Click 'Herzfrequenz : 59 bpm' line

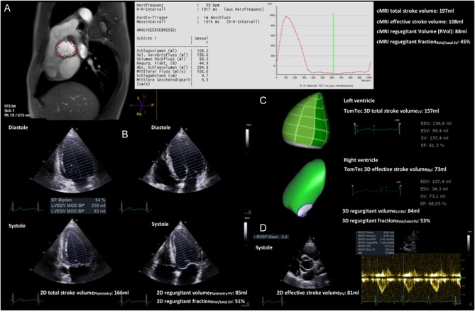click(179, 6)
